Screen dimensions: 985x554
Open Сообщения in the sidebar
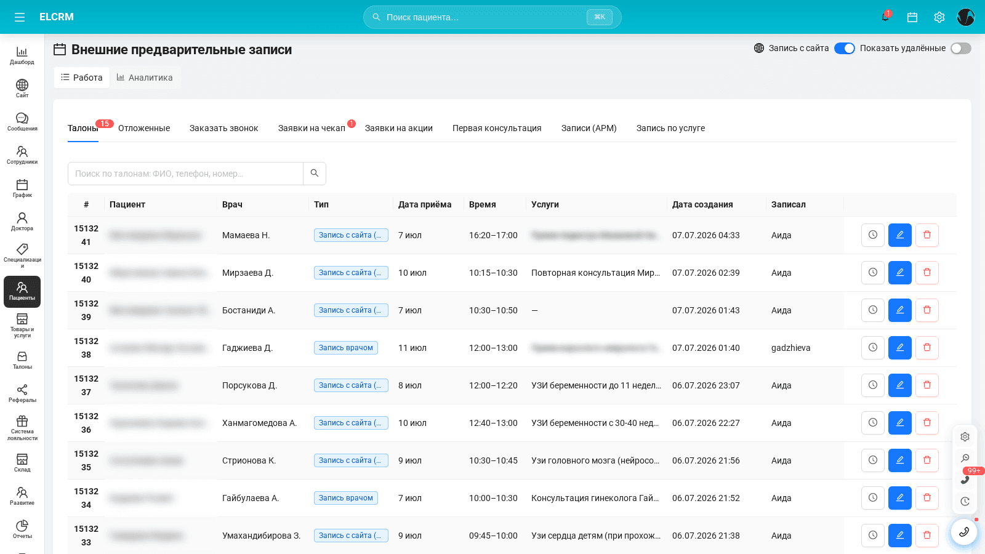tap(22, 122)
